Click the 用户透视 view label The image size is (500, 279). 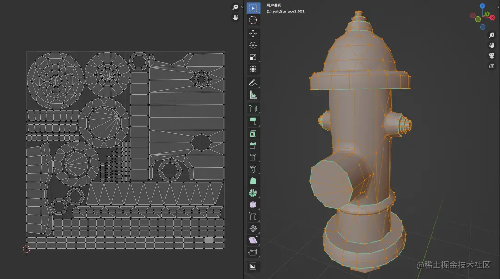coord(274,5)
